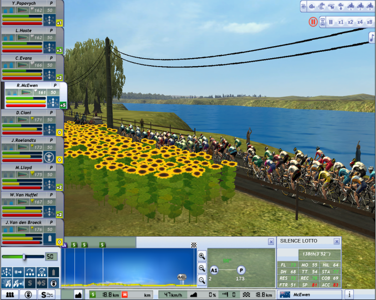Click the A1 breakaway group marker
Screen dimensions: 376x300
[x=214, y=270]
